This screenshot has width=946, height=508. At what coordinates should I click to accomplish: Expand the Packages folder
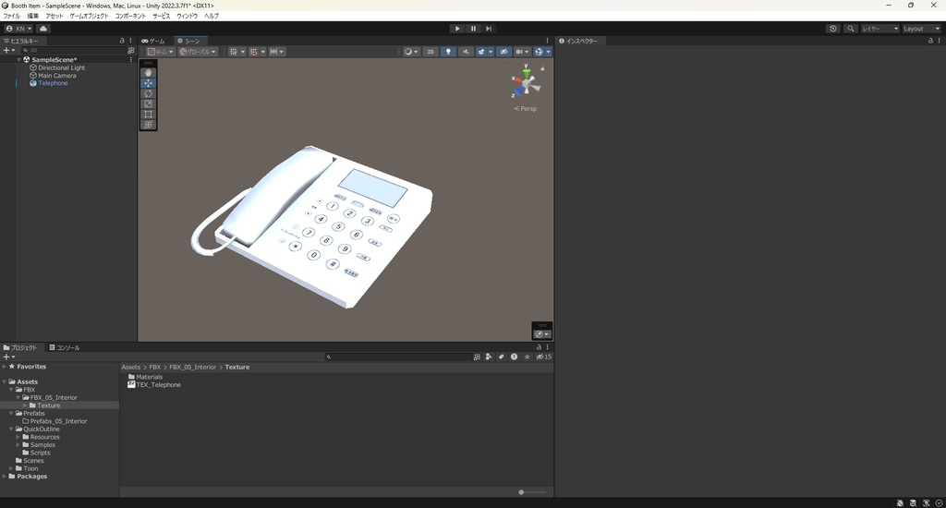[5, 476]
